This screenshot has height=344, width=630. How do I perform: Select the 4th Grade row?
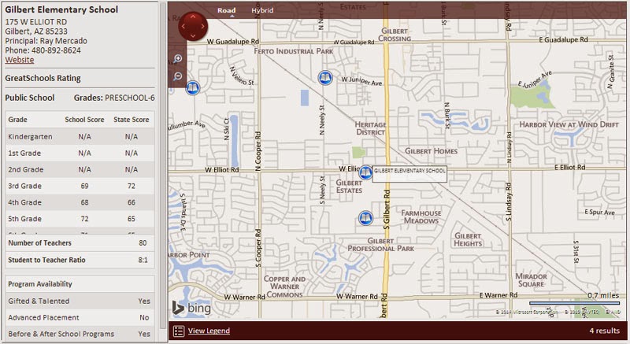[x=80, y=202]
